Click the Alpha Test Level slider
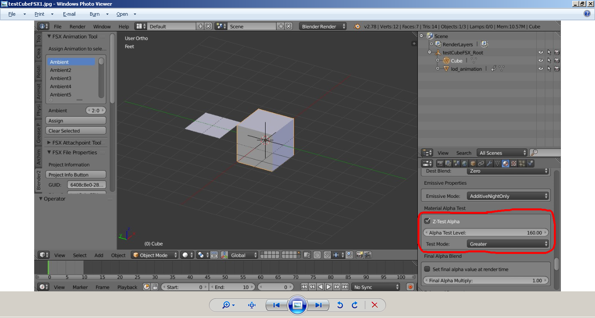 pyautogui.click(x=486, y=233)
